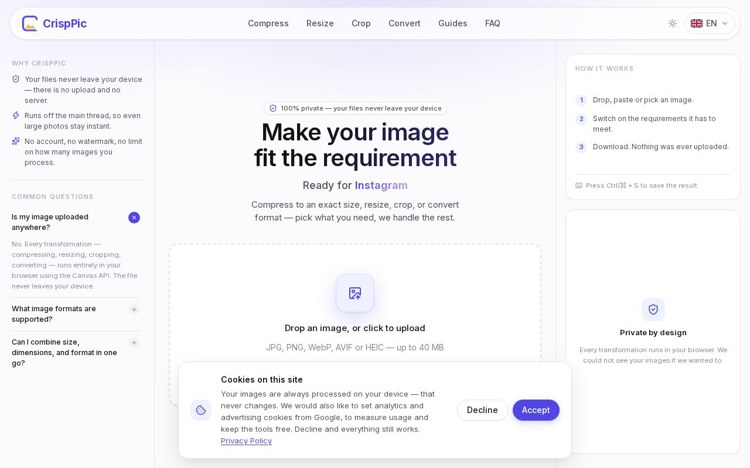This screenshot has width=750, height=468.
Task: Click the CrispPic logo icon
Action: pyautogui.click(x=30, y=23)
